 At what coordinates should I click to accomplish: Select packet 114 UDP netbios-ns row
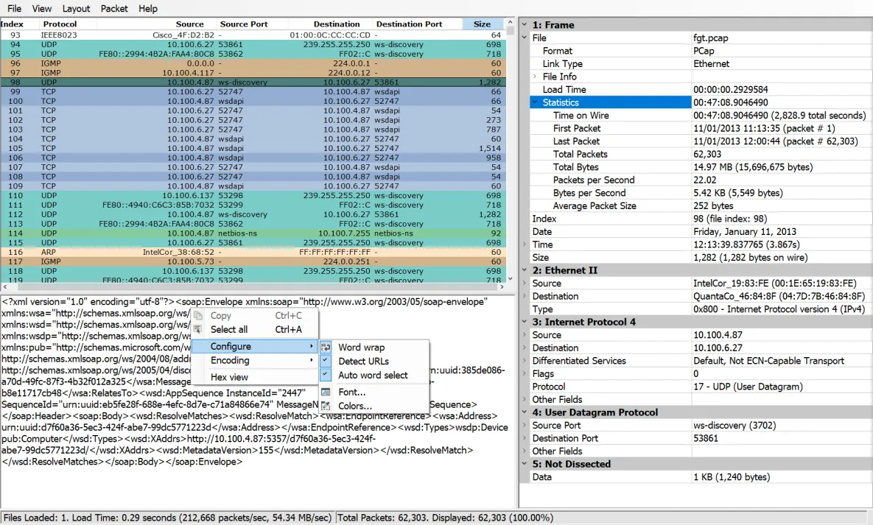coord(253,233)
